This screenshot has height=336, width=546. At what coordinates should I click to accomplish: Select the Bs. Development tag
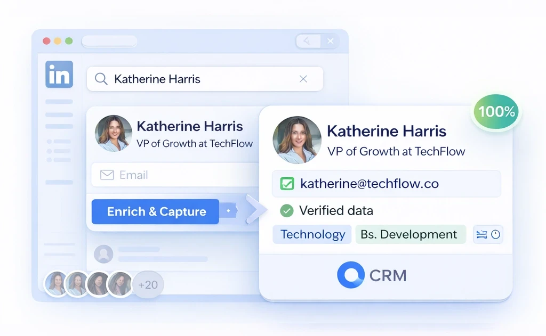click(x=411, y=234)
